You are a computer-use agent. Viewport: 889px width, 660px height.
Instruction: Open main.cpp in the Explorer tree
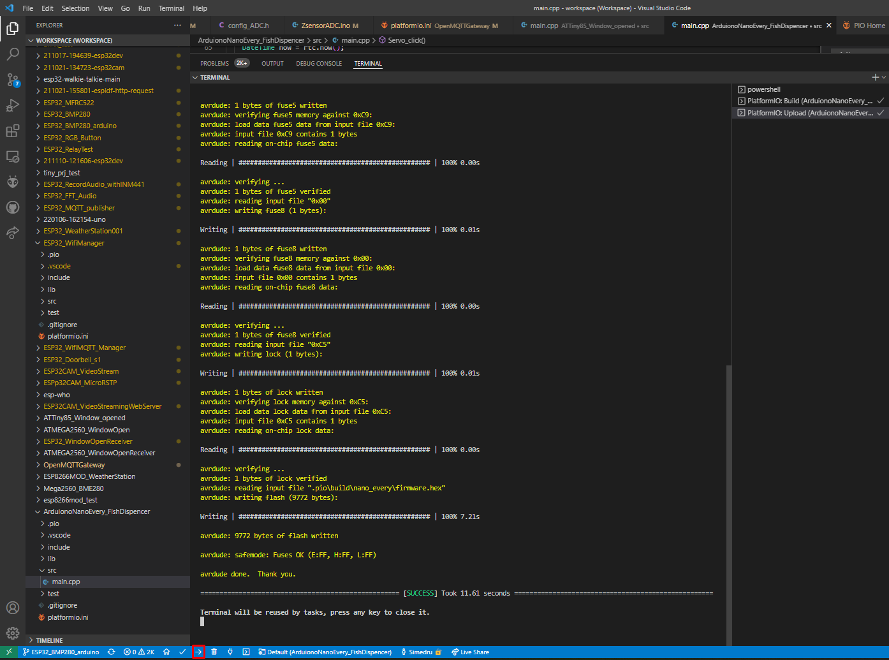(x=108, y=582)
